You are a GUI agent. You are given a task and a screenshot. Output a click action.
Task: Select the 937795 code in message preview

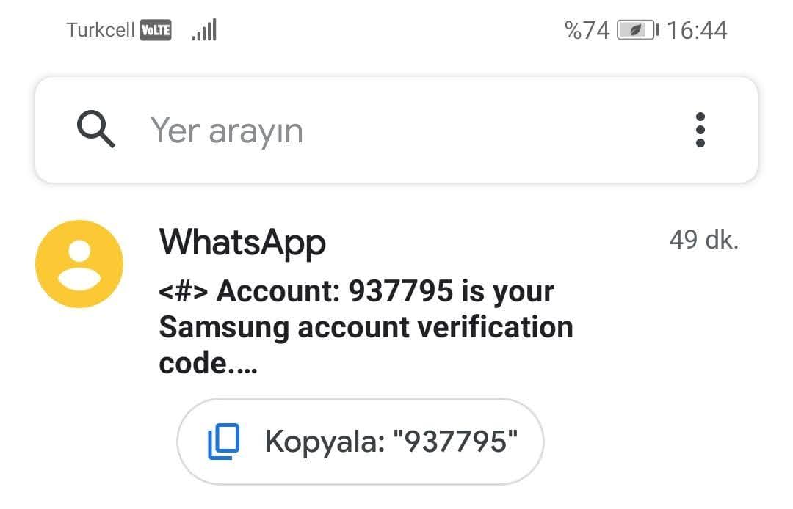click(401, 291)
